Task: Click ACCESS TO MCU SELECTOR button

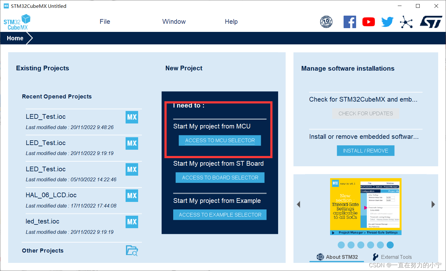Action: pos(220,140)
